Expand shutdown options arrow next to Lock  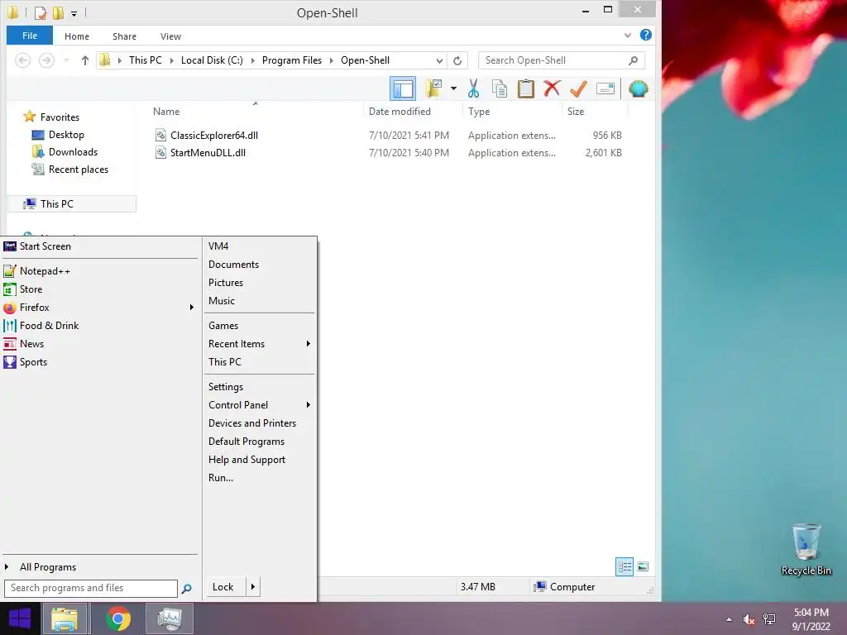click(x=253, y=587)
